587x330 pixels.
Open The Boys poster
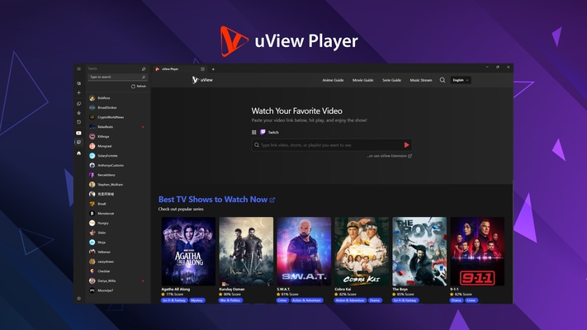click(x=419, y=252)
